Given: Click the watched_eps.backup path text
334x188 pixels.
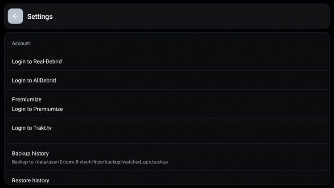Looking at the screenshot, I should click(x=90, y=162).
